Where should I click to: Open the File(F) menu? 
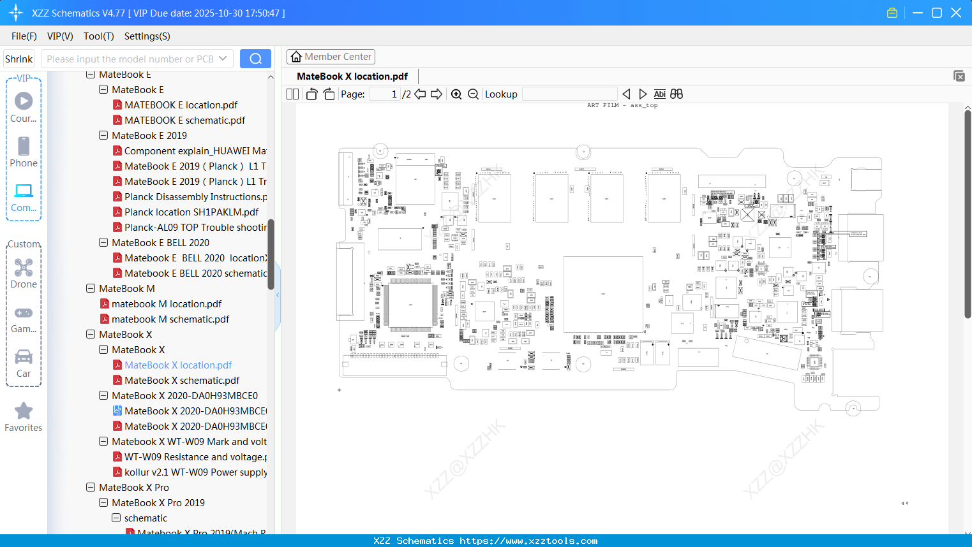[24, 36]
